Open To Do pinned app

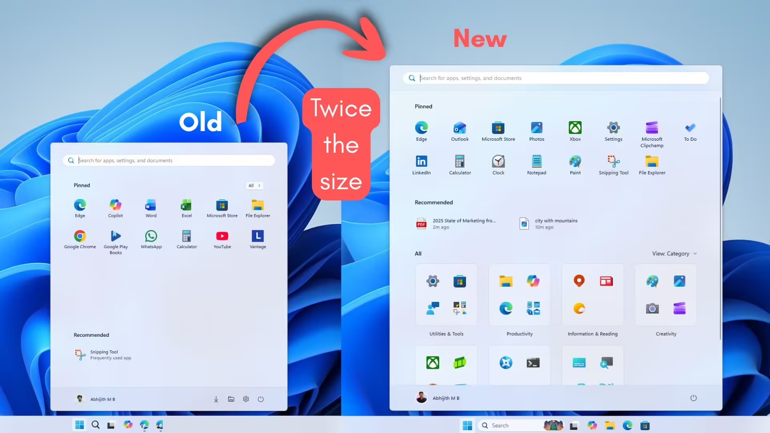[x=690, y=131]
